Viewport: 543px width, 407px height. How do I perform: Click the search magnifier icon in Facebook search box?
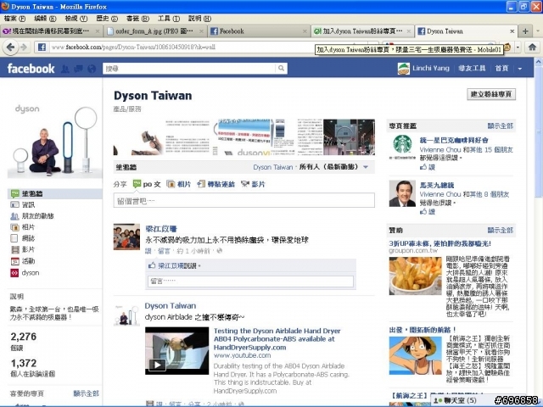(x=281, y=69)
